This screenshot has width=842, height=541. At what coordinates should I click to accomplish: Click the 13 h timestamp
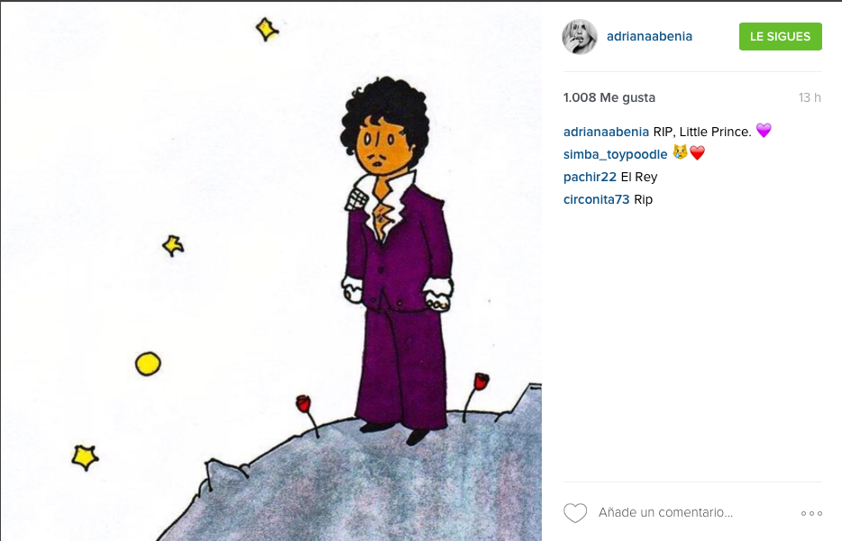point(810,97)
